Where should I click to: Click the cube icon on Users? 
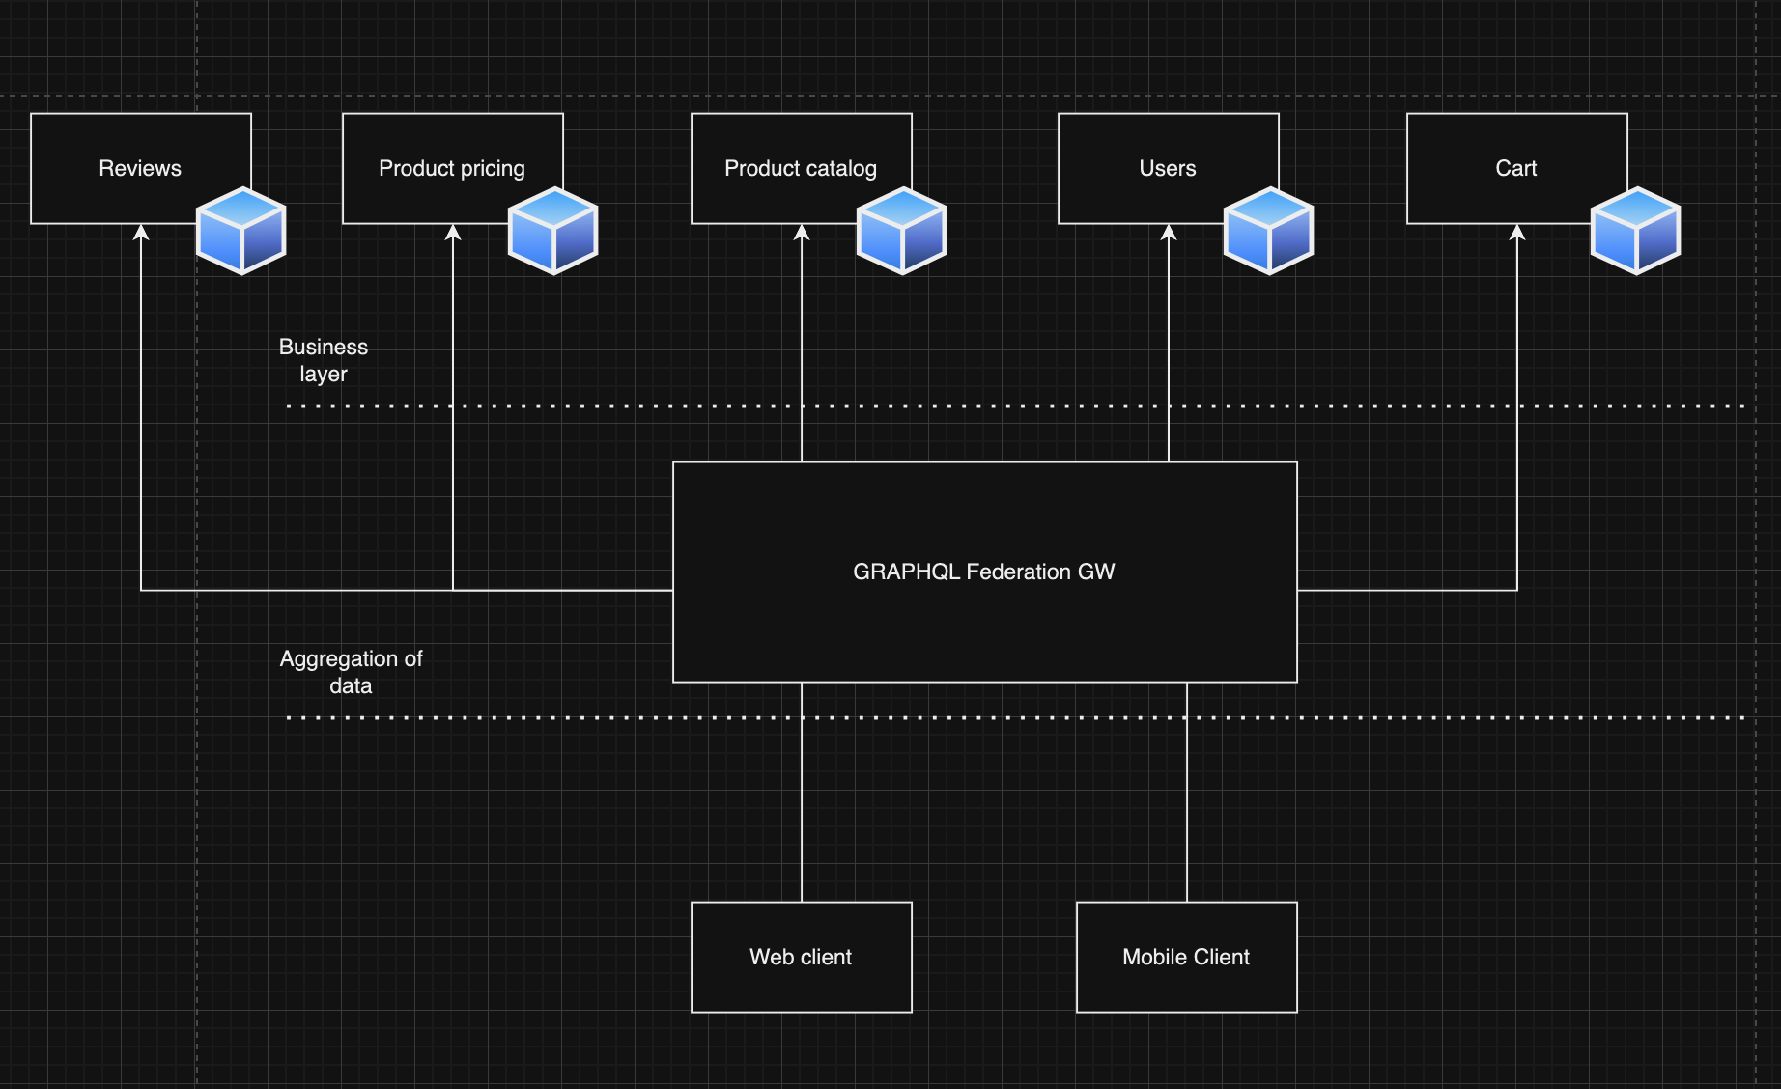(x=1269, y=232)
